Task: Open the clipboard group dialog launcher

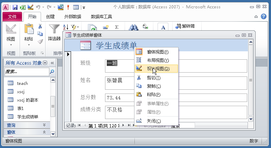Action: tap(42, 53)
